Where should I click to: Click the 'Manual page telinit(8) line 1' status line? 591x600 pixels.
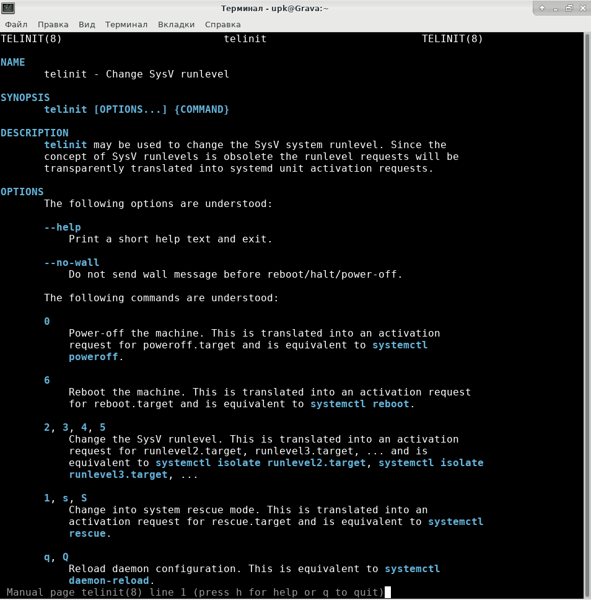[x=195, y=593]
